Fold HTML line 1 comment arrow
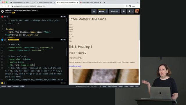Screen dimensions: 186x105 [x=4, y=20]
